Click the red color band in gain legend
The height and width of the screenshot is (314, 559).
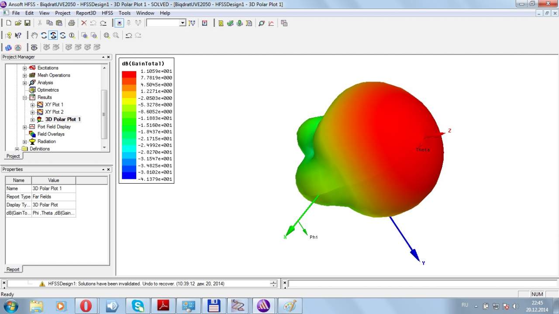coord(129,75)
